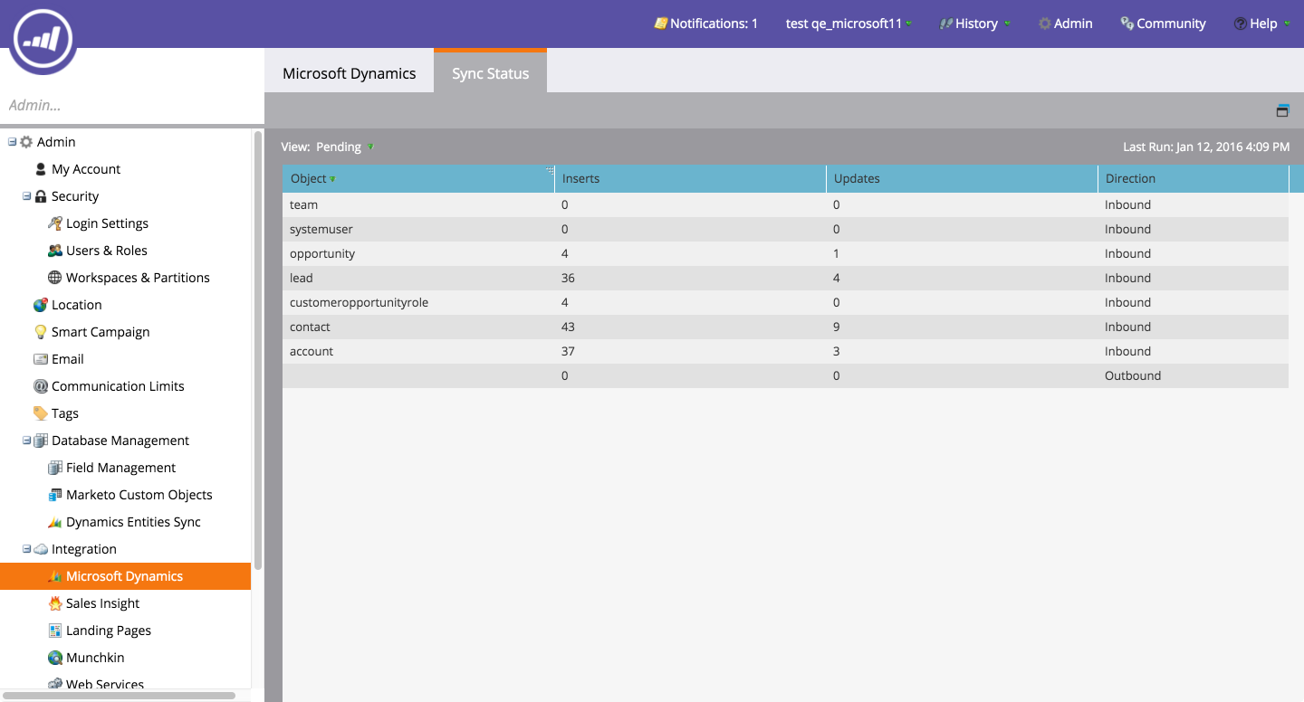Click the Users & Roles people icon

(x=54, y=251)
